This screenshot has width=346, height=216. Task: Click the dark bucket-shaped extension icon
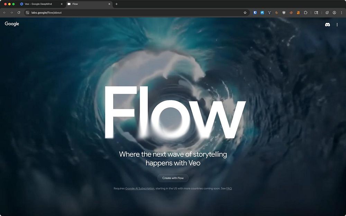(270, 12)
